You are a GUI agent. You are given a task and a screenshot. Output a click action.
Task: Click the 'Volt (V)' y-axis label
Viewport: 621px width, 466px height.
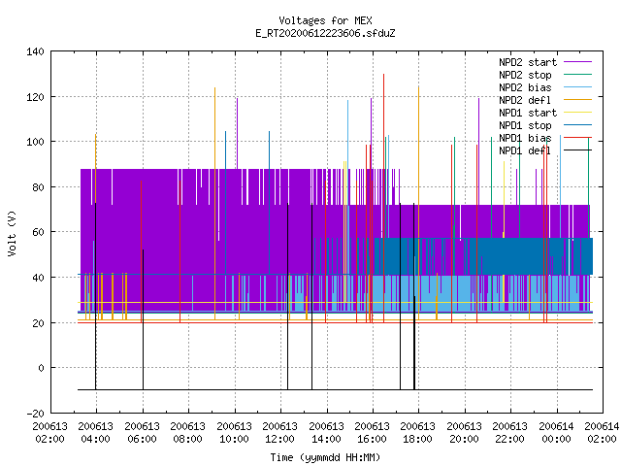[12, 233]
